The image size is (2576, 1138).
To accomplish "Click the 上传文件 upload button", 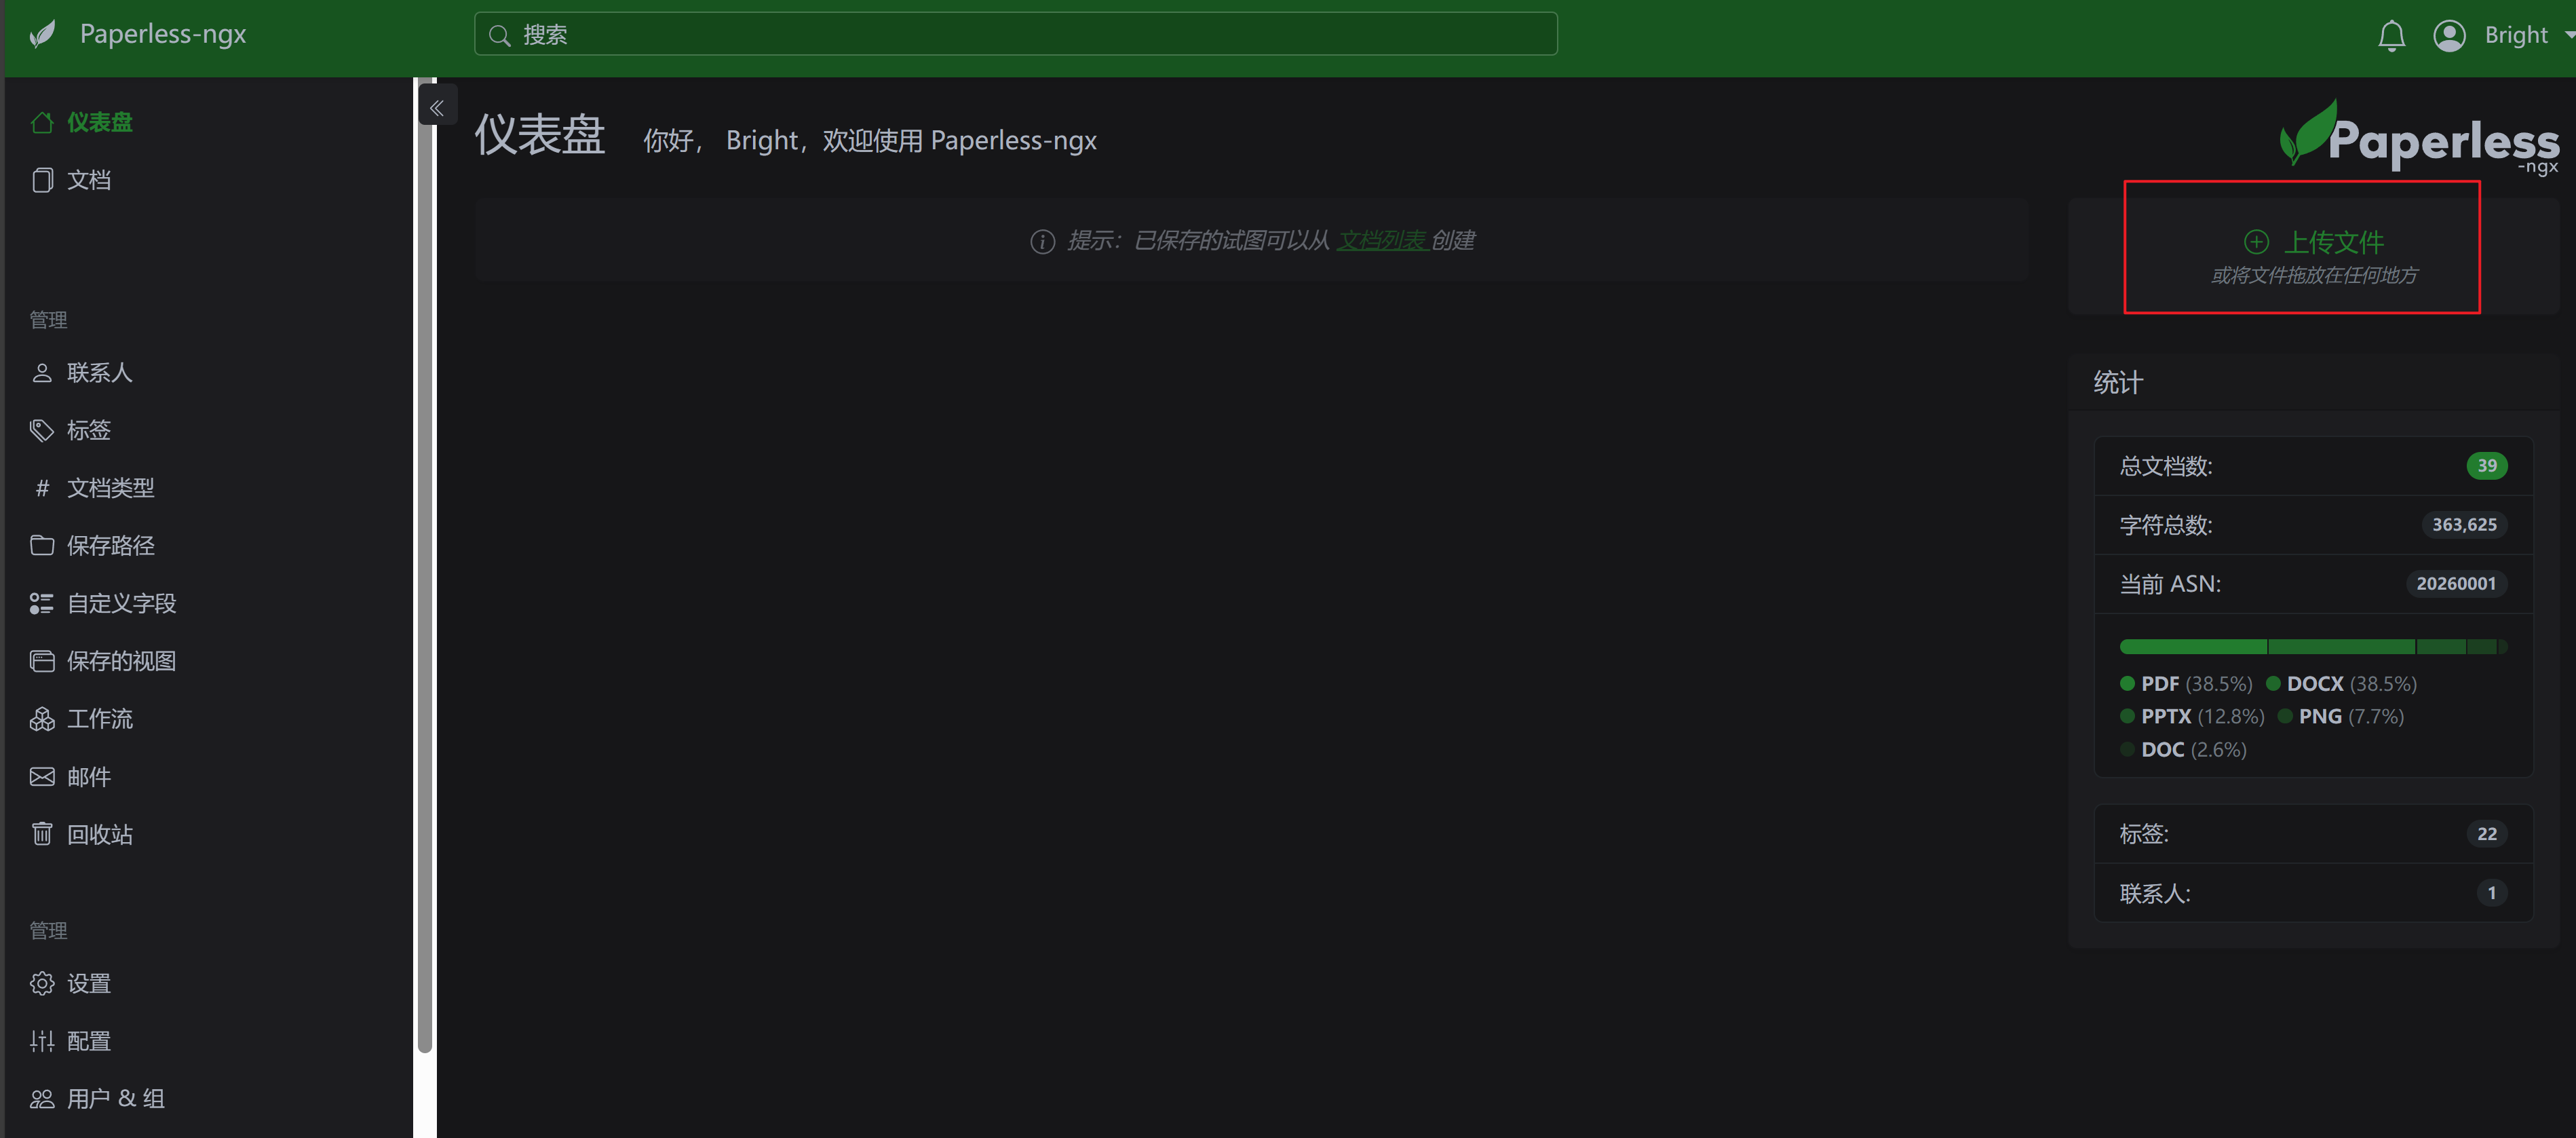I will tap(2314, 242).
